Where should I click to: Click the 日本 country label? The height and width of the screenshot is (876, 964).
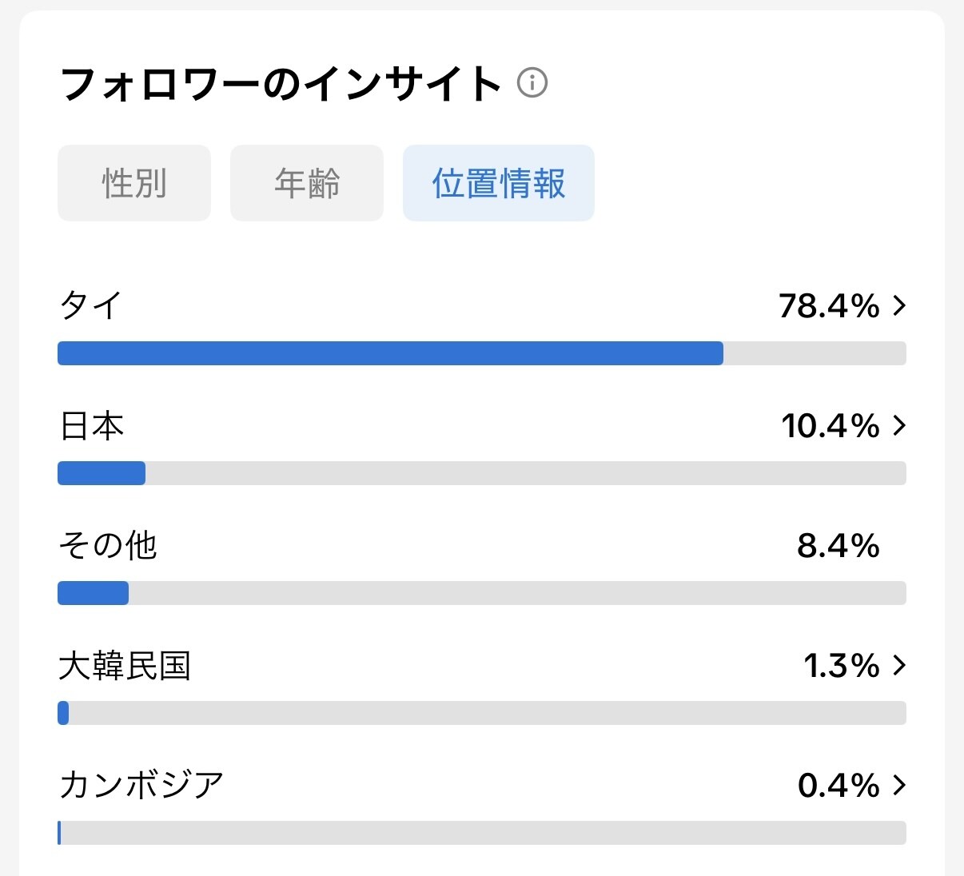tap(92, 425)
